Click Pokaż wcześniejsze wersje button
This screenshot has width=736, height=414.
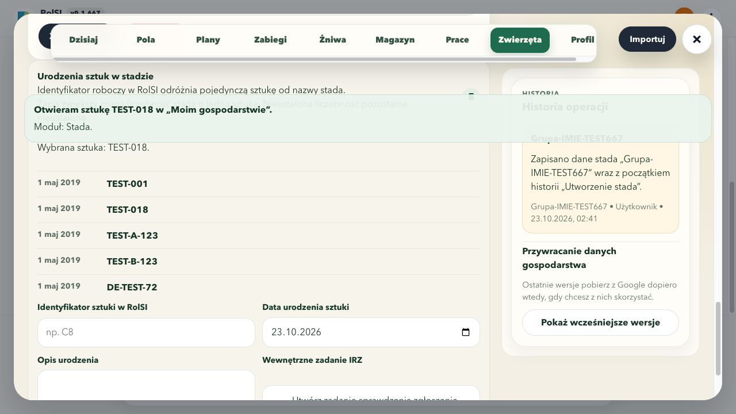[x=600, y=323]
